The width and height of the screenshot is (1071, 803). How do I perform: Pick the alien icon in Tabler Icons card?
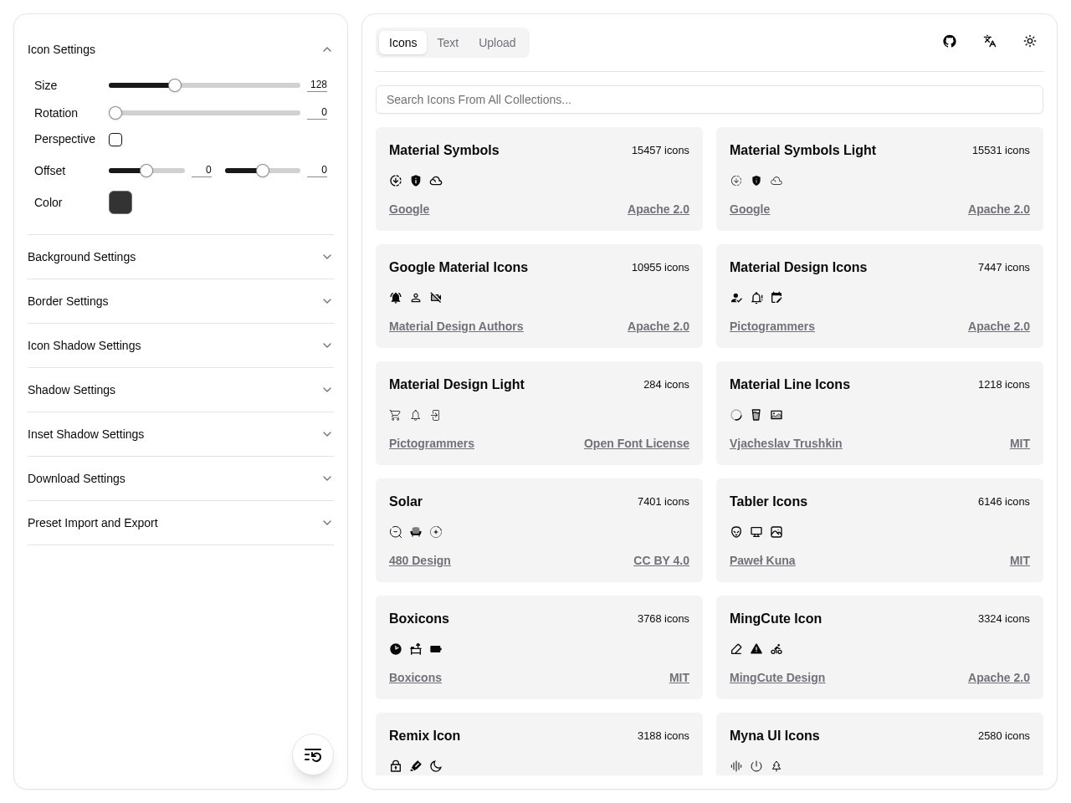(x=736, y=532)
